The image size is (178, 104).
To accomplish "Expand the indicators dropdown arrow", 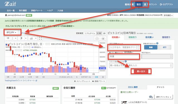I will (x=36, y=38).
